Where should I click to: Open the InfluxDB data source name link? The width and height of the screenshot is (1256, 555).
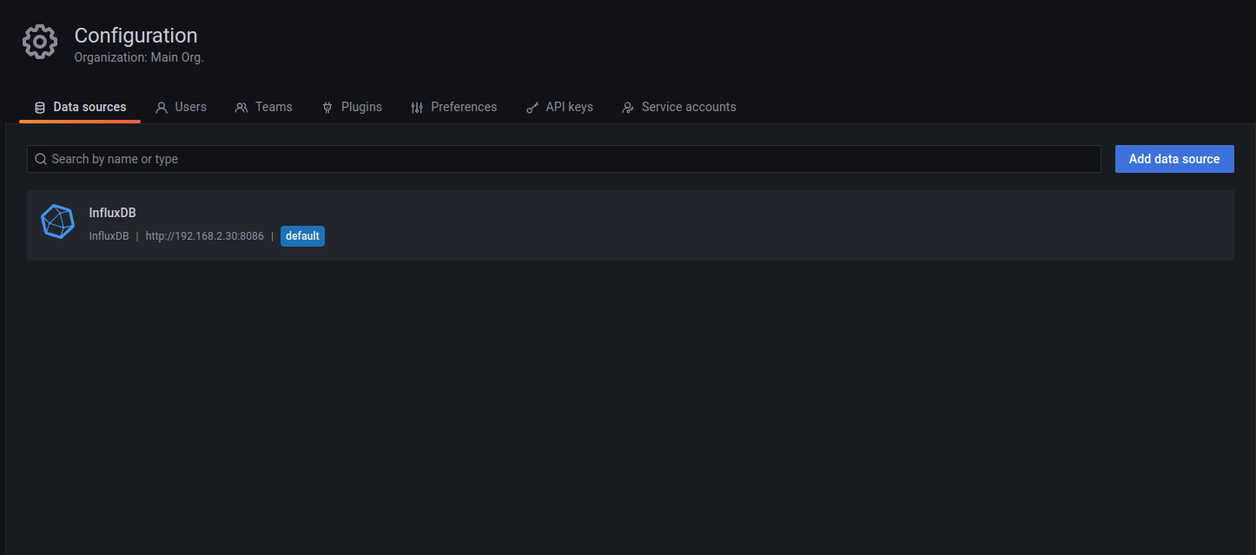113,213
